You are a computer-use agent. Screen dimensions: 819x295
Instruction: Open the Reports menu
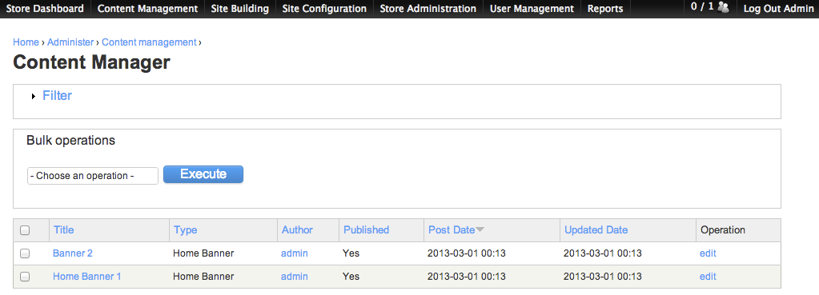tap(605, 9)
